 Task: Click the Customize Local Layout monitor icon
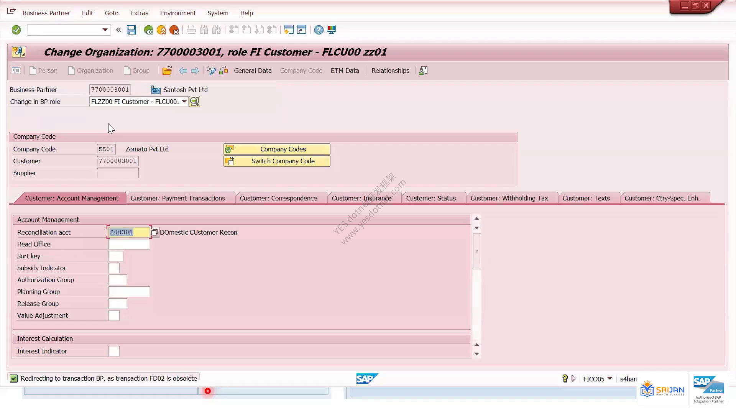[332, 30]
